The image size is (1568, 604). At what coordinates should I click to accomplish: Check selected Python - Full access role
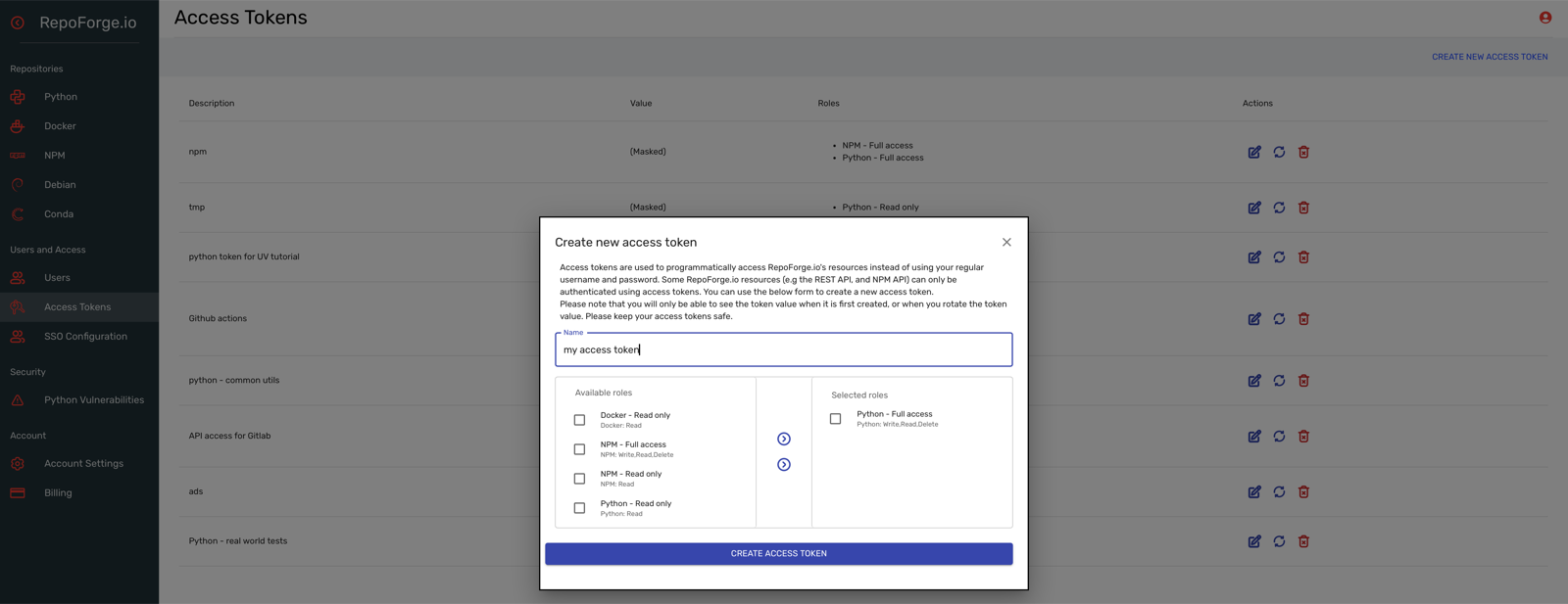(836, 419)
